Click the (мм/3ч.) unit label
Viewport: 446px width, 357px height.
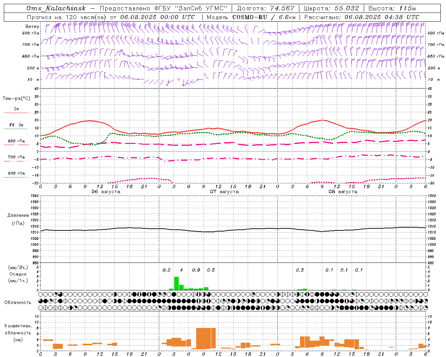point(18,267)
